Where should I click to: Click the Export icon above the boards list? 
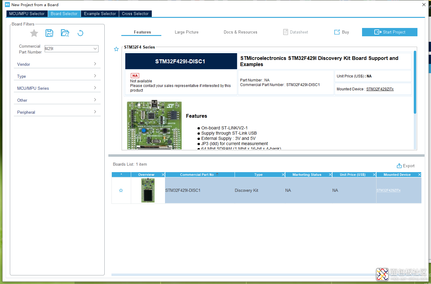point(406,166)
